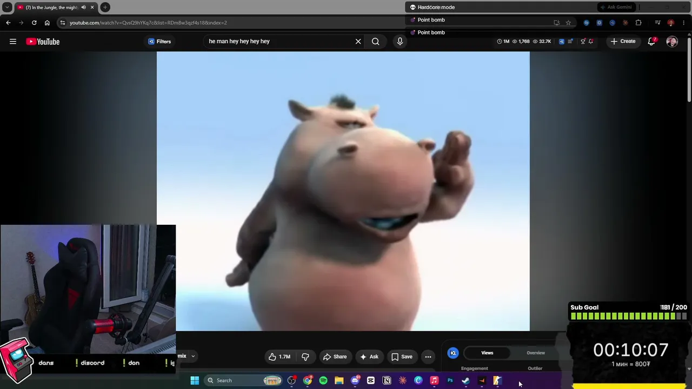View site information for youtube.com

[63, 23]
